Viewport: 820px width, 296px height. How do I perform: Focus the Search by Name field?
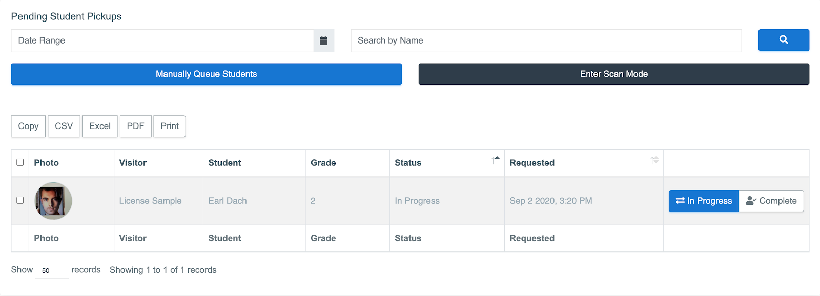(x=546, y=40)
